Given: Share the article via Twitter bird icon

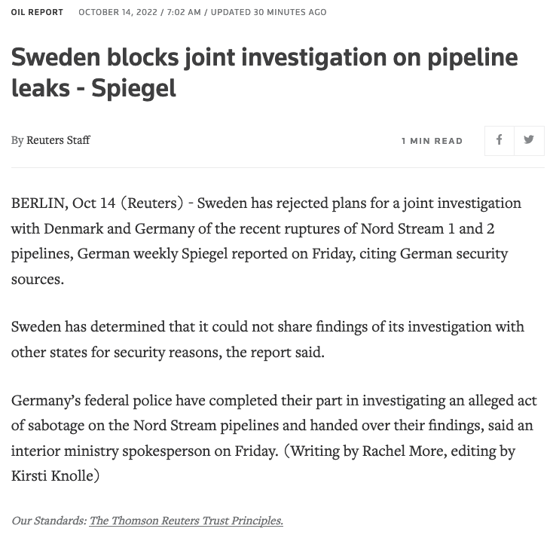Looking at the screenshot, I should coord(529,140).
